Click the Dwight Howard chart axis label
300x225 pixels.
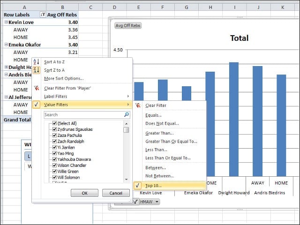(x=234, y=193)
